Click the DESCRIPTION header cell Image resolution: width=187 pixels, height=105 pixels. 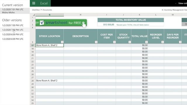[x=81, y=36]
